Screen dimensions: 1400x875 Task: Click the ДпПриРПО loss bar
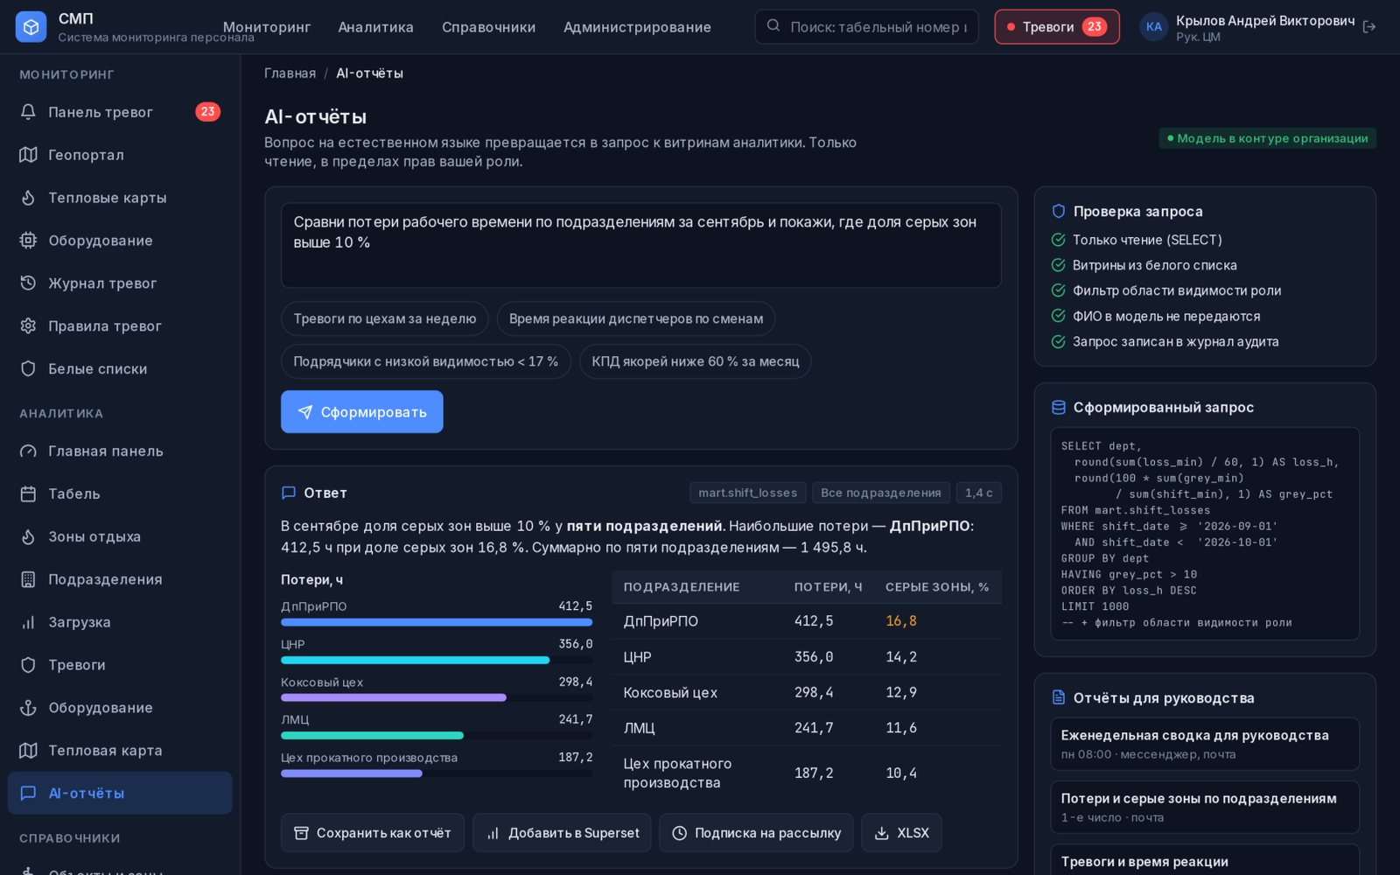(437, 622)
